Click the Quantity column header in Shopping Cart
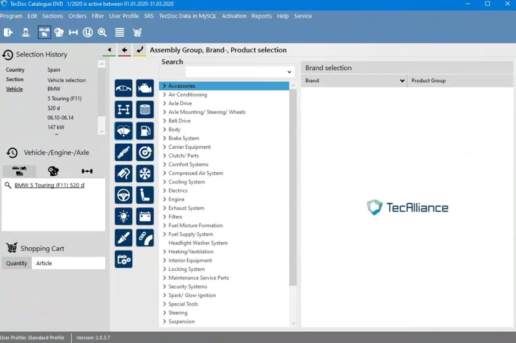 click(x=16, y=263)
